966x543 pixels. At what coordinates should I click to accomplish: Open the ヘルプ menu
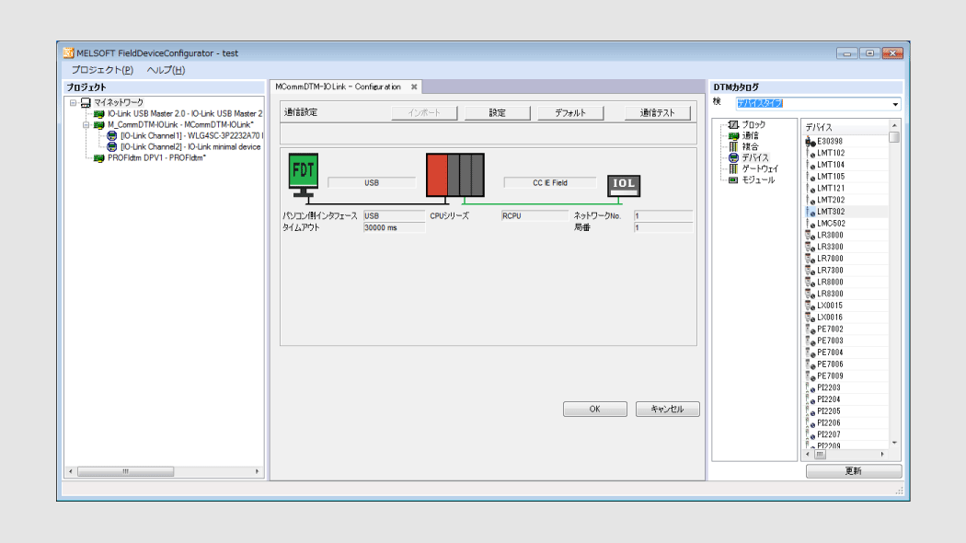(x=166, y=70)
